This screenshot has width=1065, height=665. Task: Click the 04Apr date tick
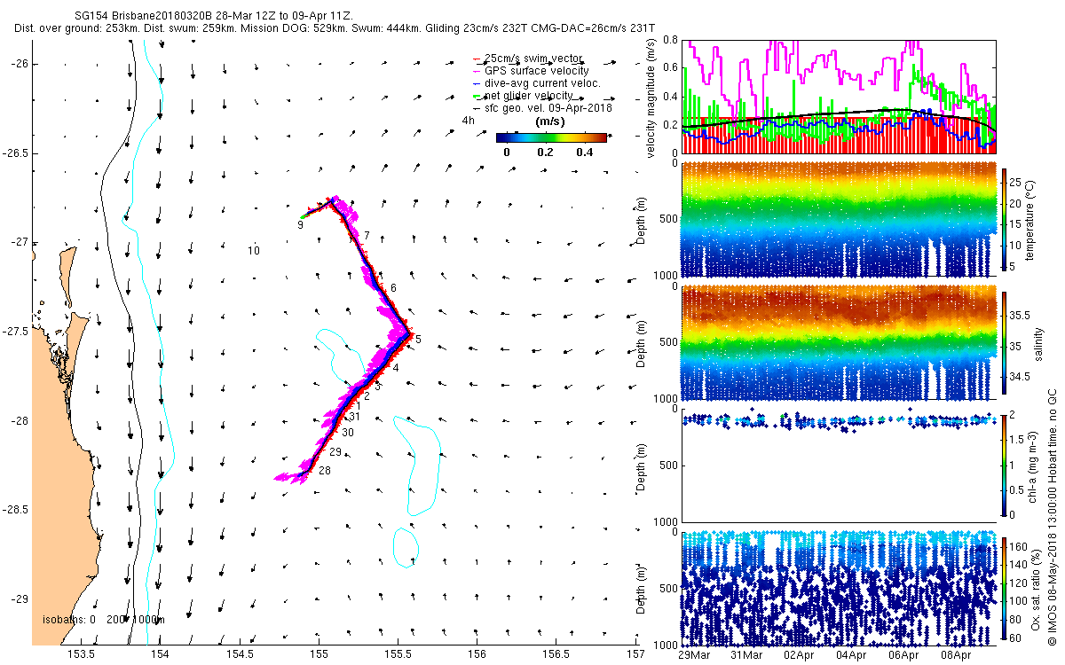point(851,655)
